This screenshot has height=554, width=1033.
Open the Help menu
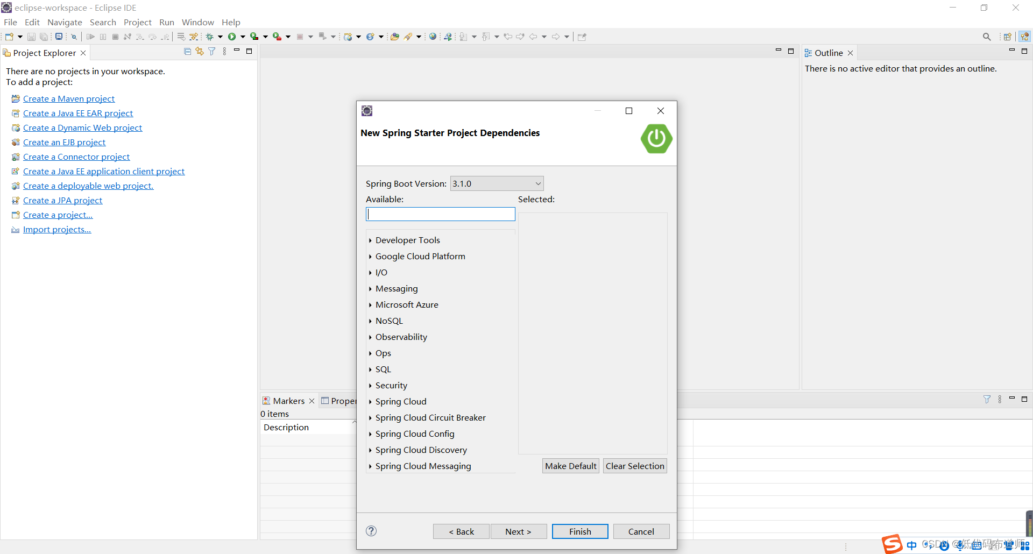[231, 22]
